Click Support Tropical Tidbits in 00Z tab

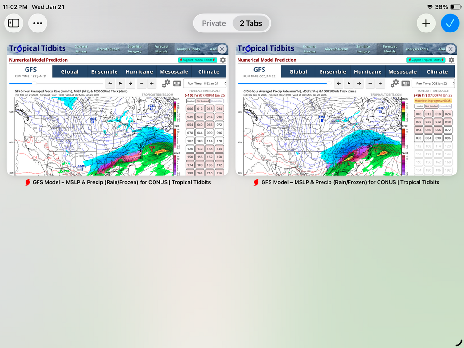click(422, 60)
